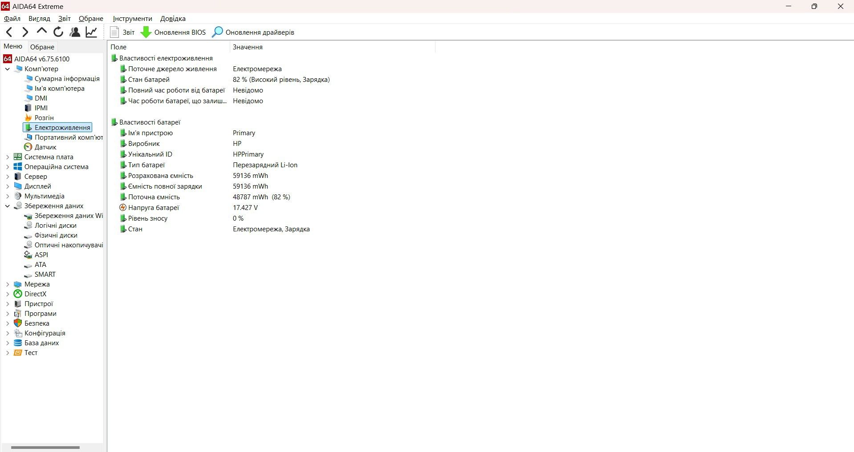Select Фізичні диски tree item
This screenshot has height=452, width=854.
56,235
